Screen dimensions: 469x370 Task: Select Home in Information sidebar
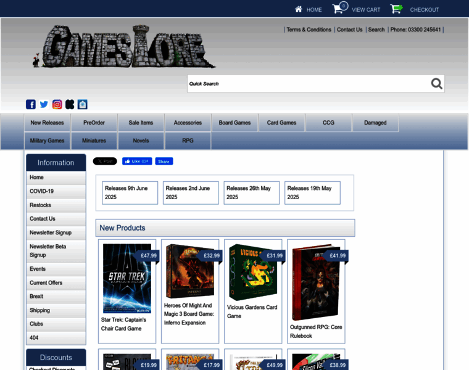point(56,178)
